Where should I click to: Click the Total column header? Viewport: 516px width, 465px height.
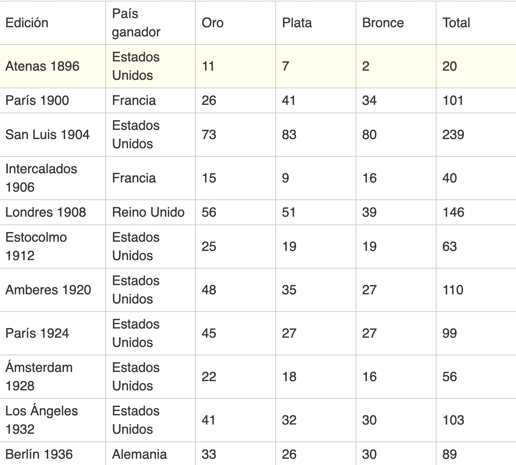pyautogui.click(x=476, y=23)
